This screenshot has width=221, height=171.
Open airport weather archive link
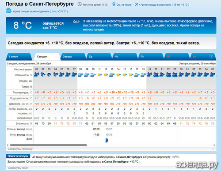[x=164, y=5]
